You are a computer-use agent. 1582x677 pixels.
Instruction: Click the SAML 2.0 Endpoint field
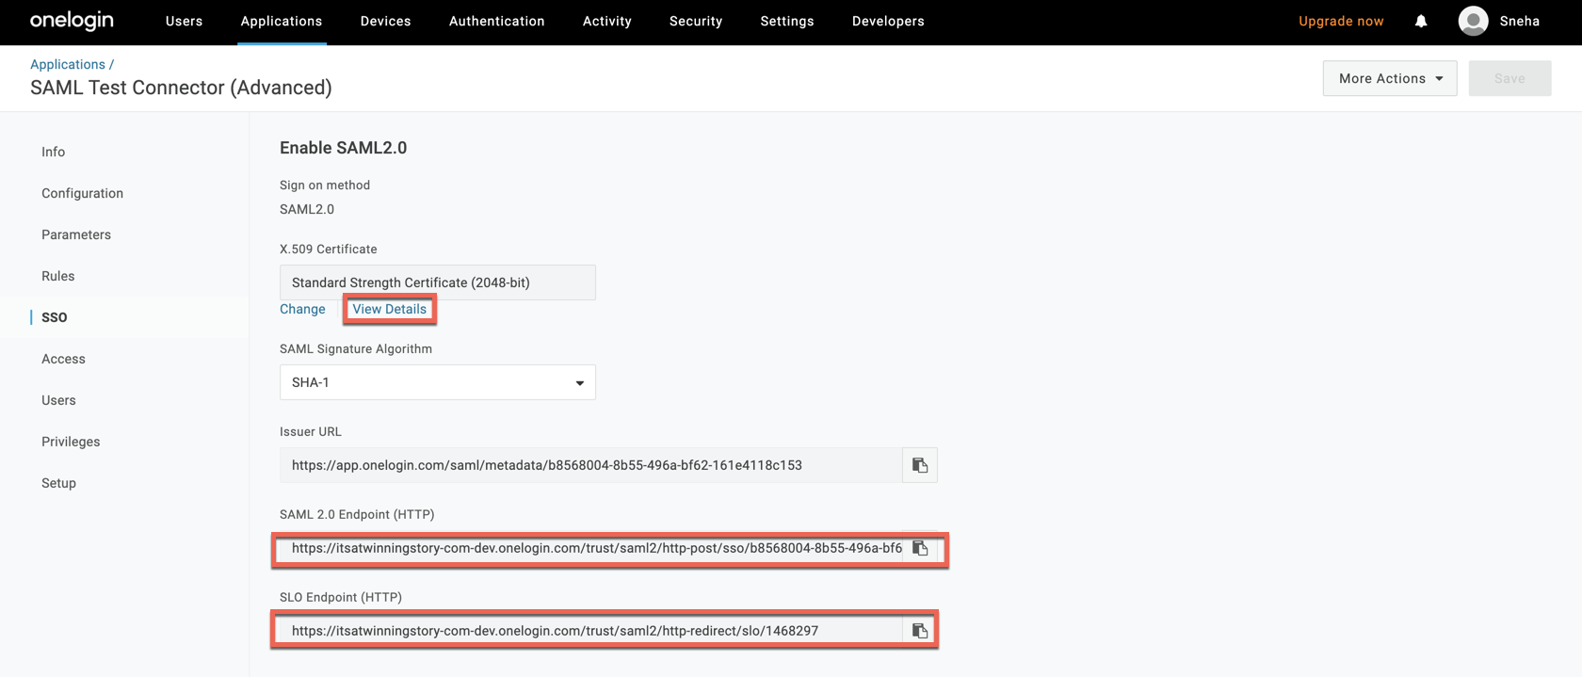click(590, 548)
